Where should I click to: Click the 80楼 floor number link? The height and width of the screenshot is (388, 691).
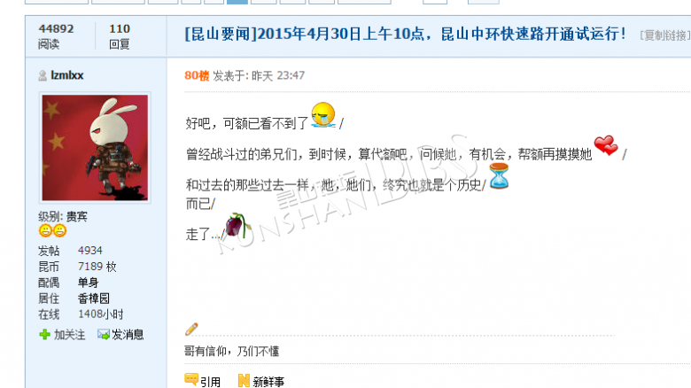pyautogui.click(x=197, y=76)
